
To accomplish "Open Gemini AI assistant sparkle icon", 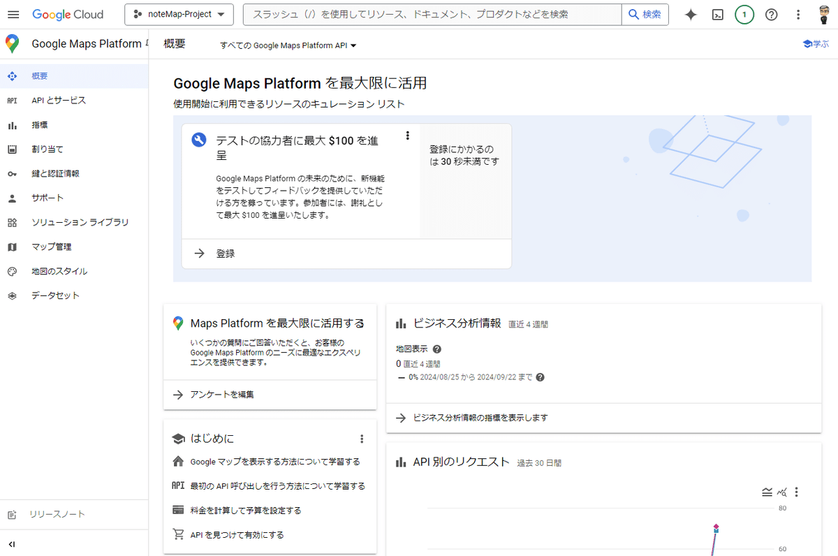I will click(691, 15).
